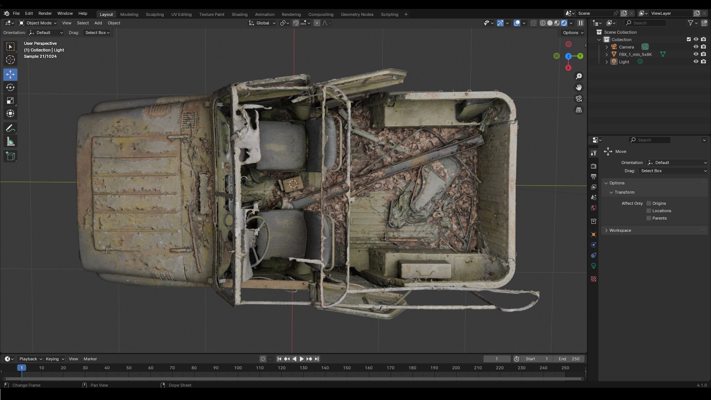711x400 pixels.
Task: Switch to the Shading workspace tab
Action: [x=240, y=14]
